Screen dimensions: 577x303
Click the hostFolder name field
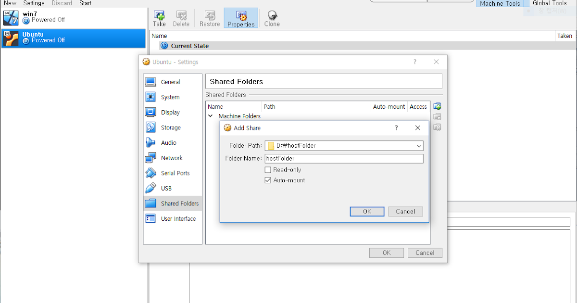coord(343,158)
